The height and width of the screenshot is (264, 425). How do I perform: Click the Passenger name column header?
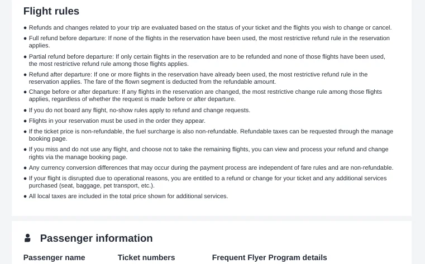pyautogui.click(x=54, y=257)
